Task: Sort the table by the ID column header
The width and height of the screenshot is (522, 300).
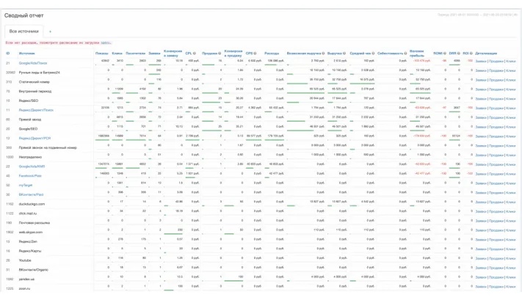Action: coord(7,54)
